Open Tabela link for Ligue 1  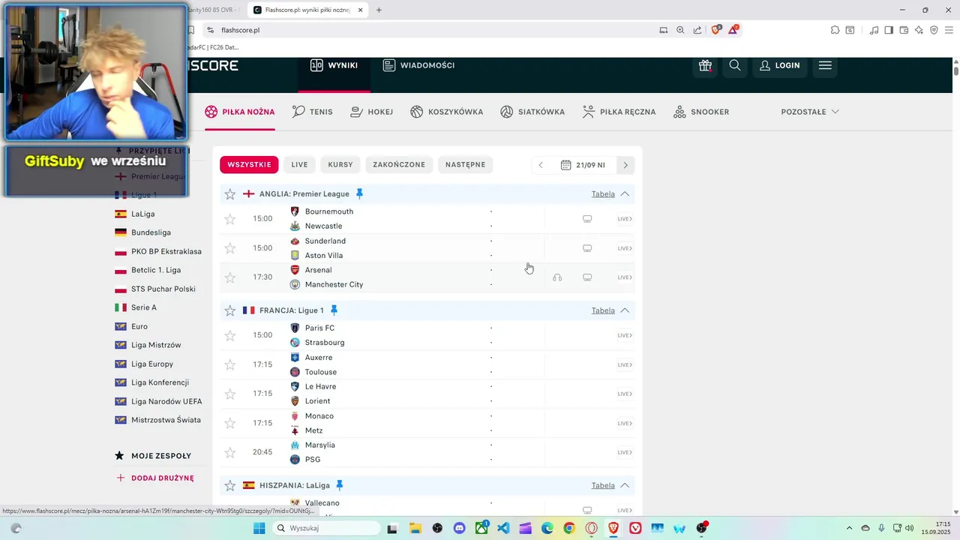[x=603, y=310]
